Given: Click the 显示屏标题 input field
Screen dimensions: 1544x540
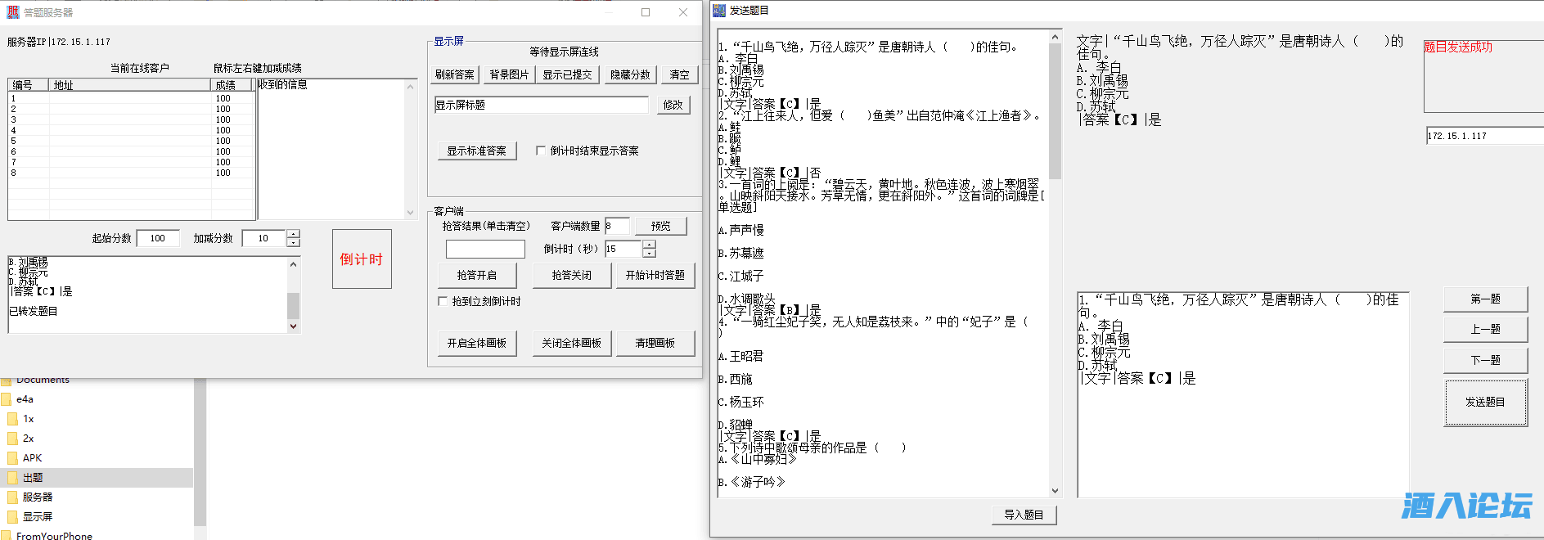Looking at the screenshot, I should pos(541,105).
